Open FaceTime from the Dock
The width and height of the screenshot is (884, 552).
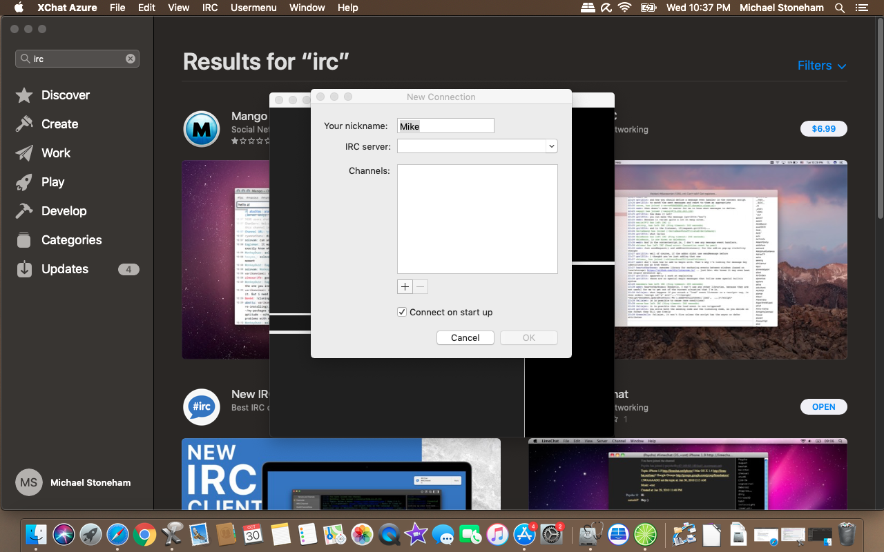point(470,534)
